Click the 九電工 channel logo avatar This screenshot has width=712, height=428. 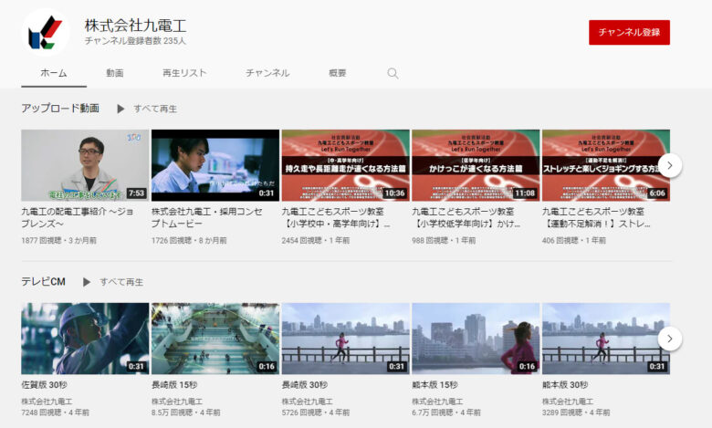point(46,32)
